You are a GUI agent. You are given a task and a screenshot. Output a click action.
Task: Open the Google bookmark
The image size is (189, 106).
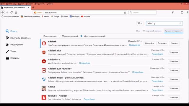click(55, 16)
